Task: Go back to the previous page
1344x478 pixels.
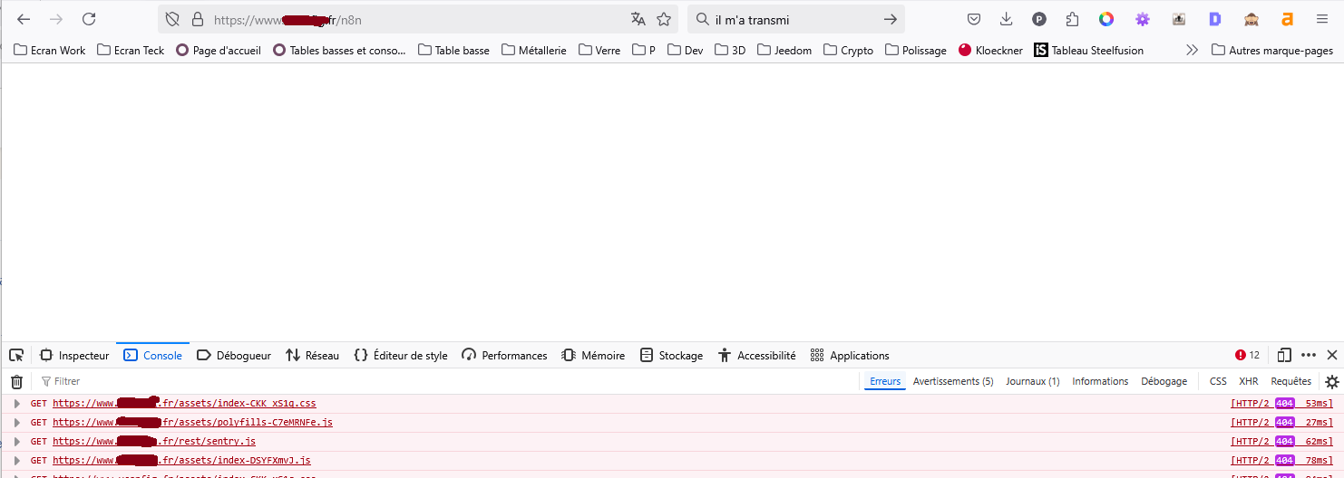Action: tap(24, 19)
